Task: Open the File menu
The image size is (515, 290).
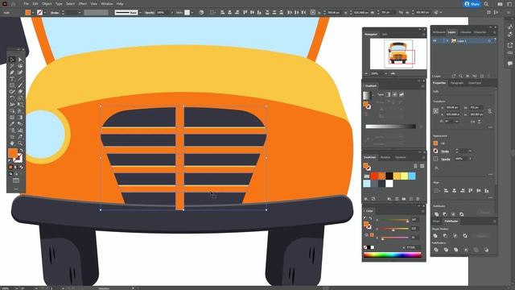Action: click(26, 4)
